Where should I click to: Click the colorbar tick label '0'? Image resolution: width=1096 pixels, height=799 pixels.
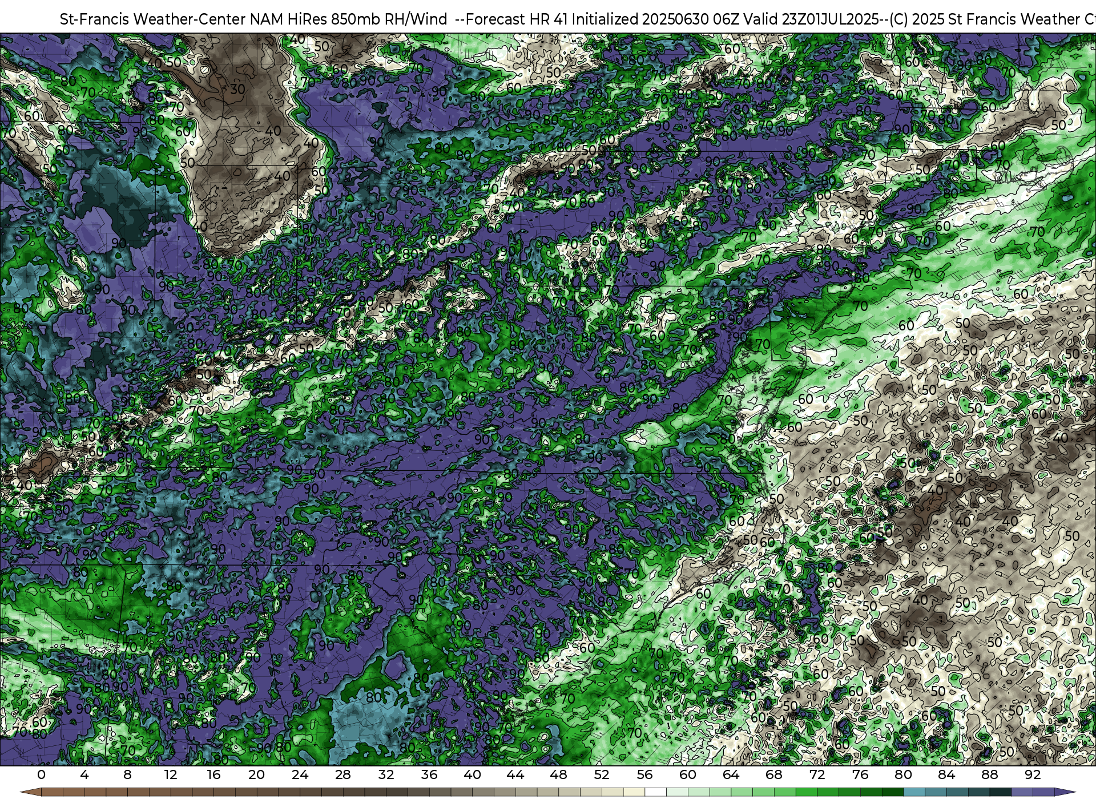coord(41,774)
